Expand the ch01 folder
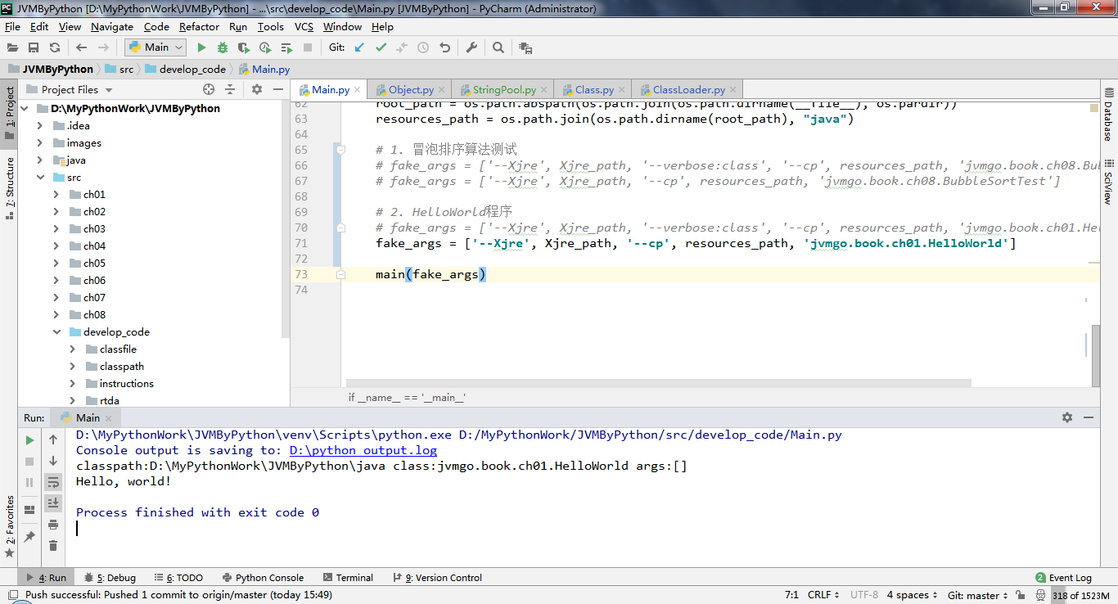1118x604 pixels. coord(56,195)
